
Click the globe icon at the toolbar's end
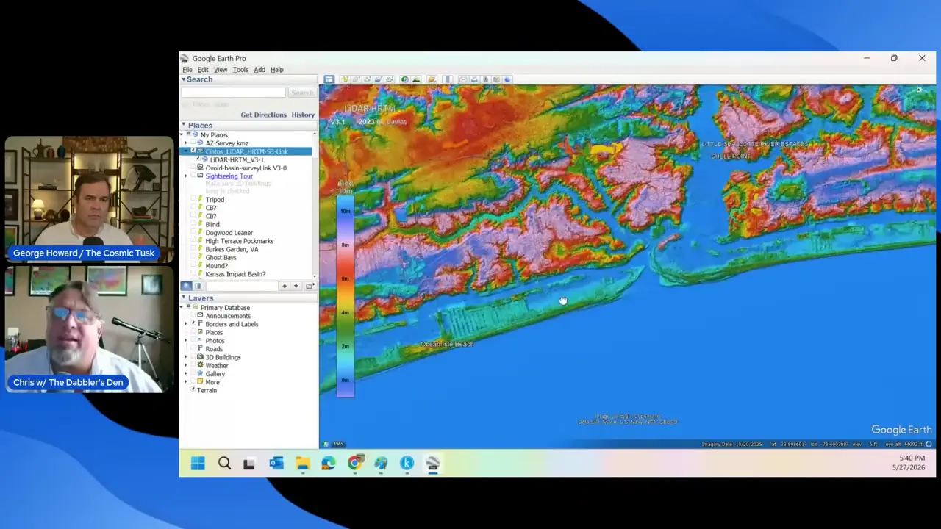pos(507,79)
